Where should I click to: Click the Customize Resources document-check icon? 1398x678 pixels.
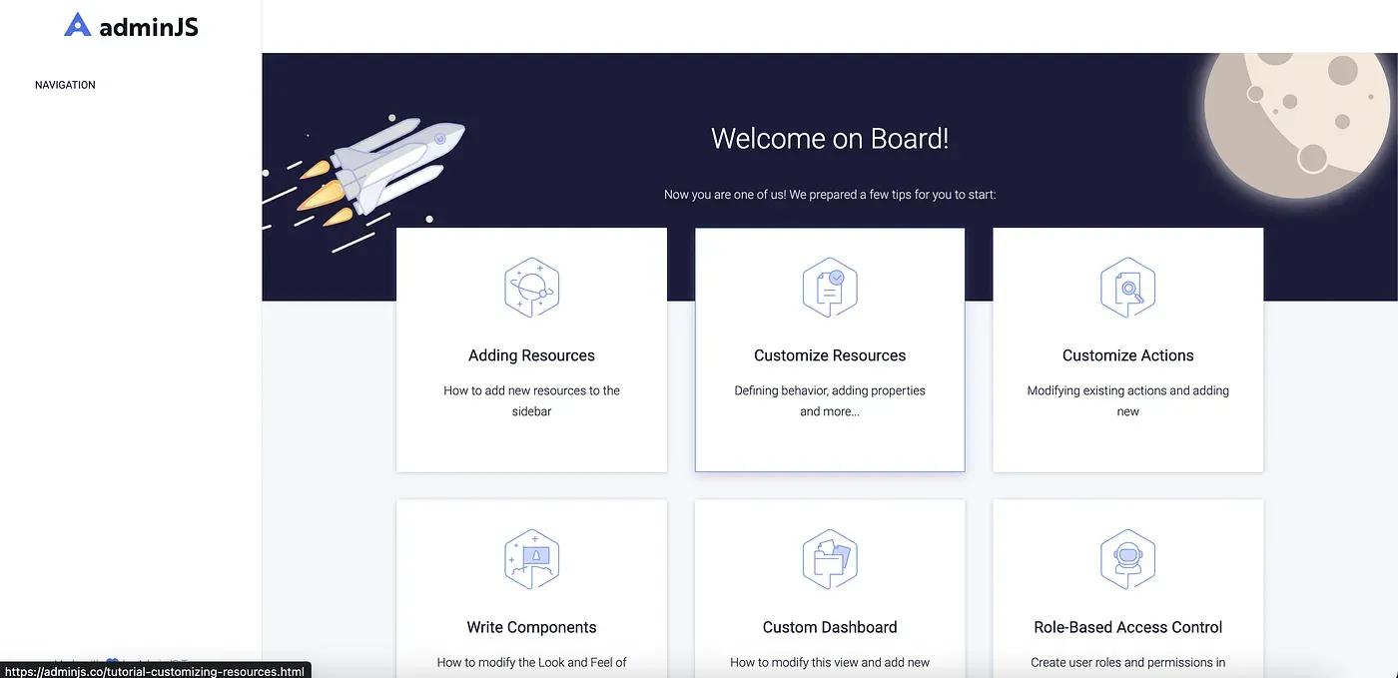click(x=830, y=288)
